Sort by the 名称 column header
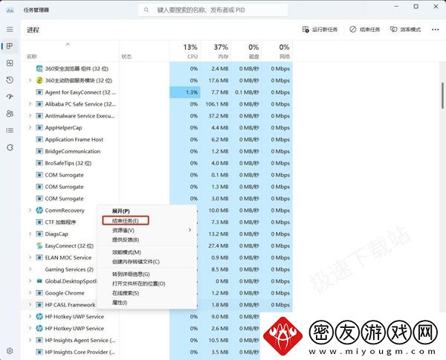Image resolution: width=446 pixels, height=360 pixels. tap(70, 51)
